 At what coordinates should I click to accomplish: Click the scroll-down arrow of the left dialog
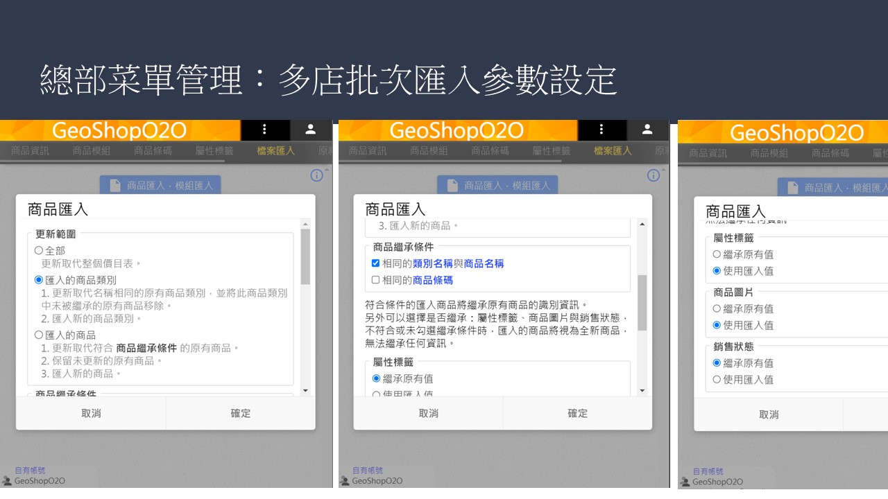pos(305,391)
